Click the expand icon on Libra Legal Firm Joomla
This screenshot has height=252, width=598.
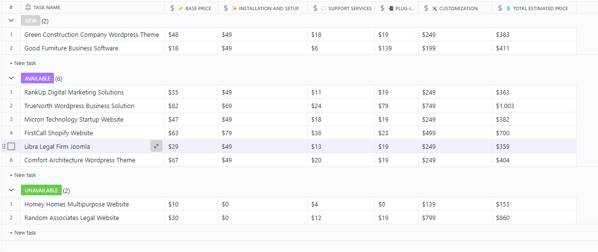point(156,146)
